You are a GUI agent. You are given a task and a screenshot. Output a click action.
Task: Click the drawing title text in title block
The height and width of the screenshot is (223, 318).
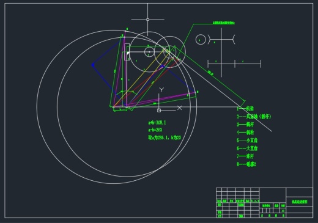[300, 202]
